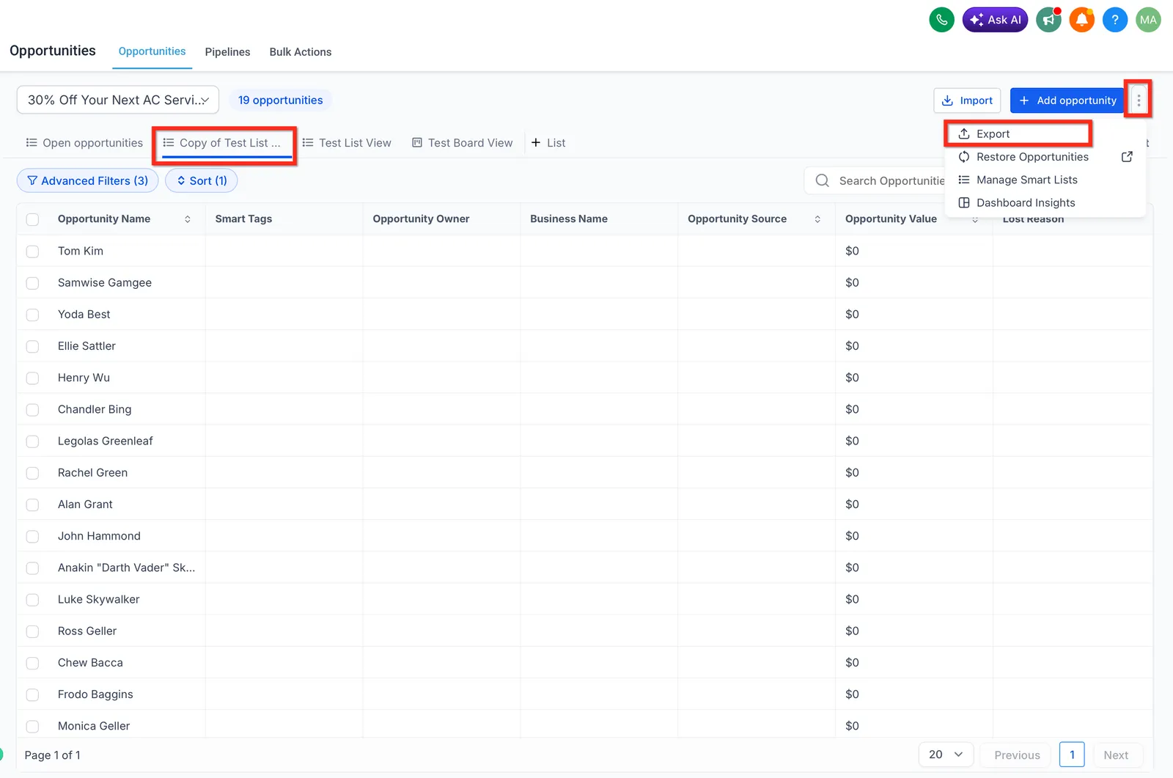Check the Henry Wu row checkbox
This screenshot has height=778, width=1173.
click(x=32, y=378)
